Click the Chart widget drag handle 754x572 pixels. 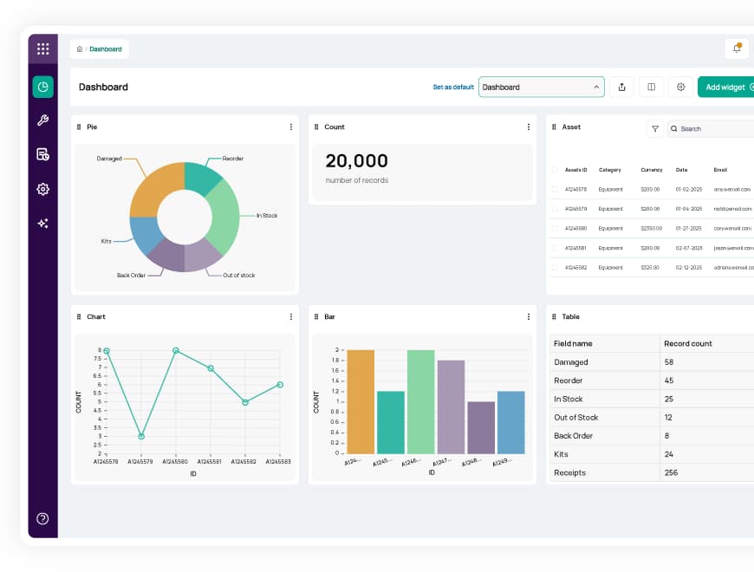[79, 316]
